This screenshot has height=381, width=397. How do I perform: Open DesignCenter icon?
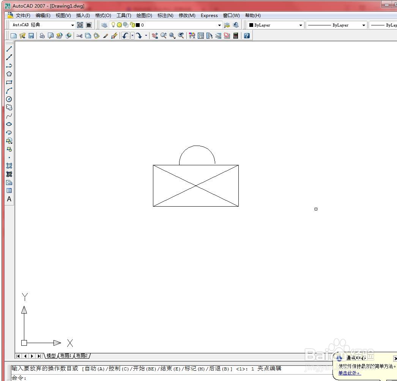201,36
